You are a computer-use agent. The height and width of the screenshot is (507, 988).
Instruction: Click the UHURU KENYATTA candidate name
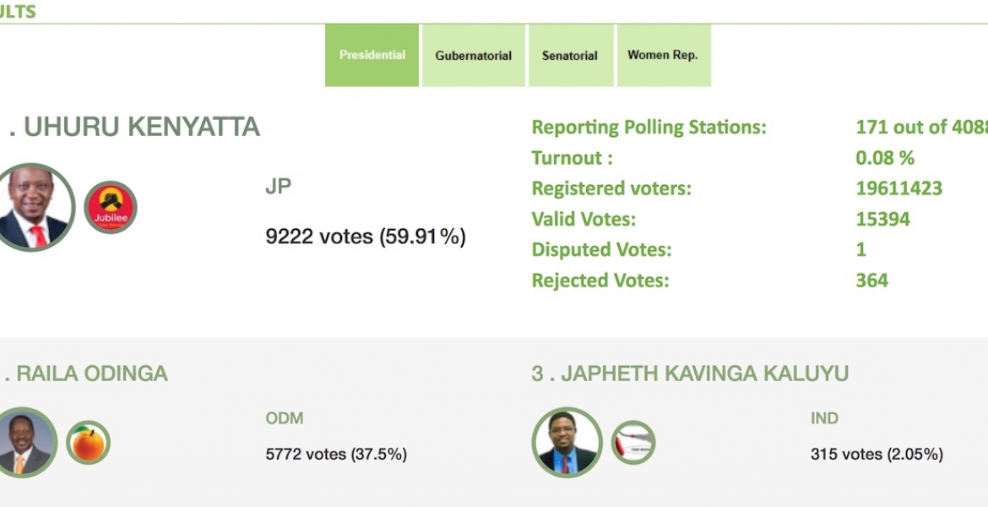tap(135, 127)
